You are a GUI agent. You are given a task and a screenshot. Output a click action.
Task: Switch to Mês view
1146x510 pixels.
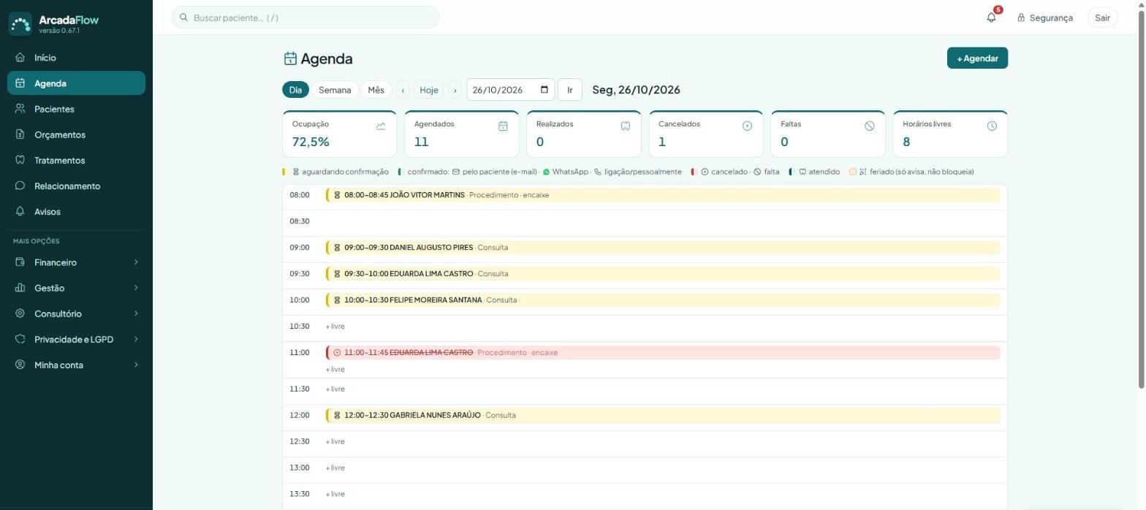pos(376,90)
